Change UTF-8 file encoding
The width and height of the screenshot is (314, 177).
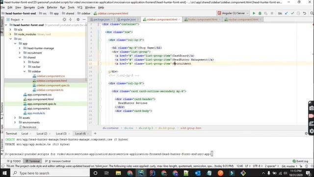pos(258,166)
